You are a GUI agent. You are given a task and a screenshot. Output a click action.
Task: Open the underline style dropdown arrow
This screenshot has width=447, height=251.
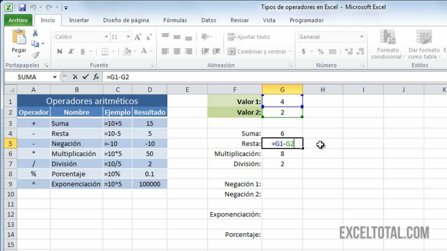pyautogui.click(x=90, y=52)
